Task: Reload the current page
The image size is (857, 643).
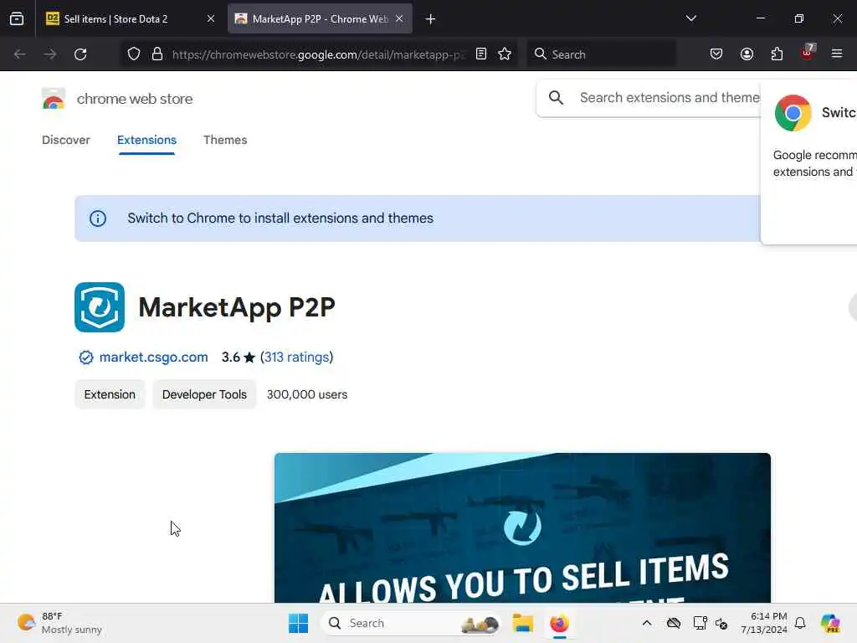Action: point(80,54)
